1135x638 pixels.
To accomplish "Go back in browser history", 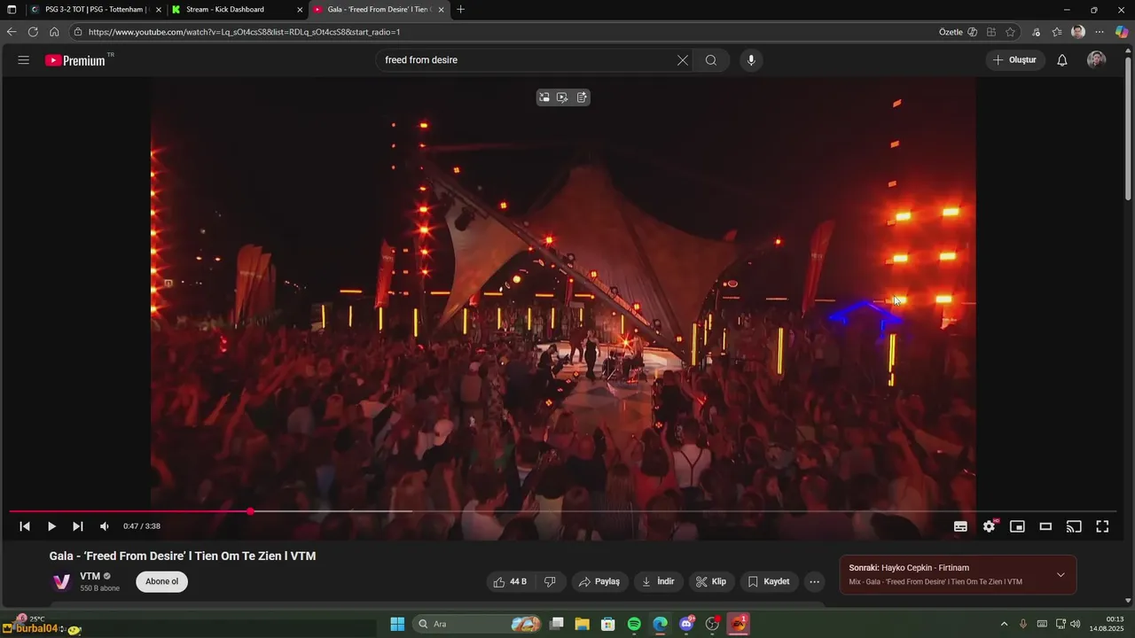I will [x=12, y=32].
